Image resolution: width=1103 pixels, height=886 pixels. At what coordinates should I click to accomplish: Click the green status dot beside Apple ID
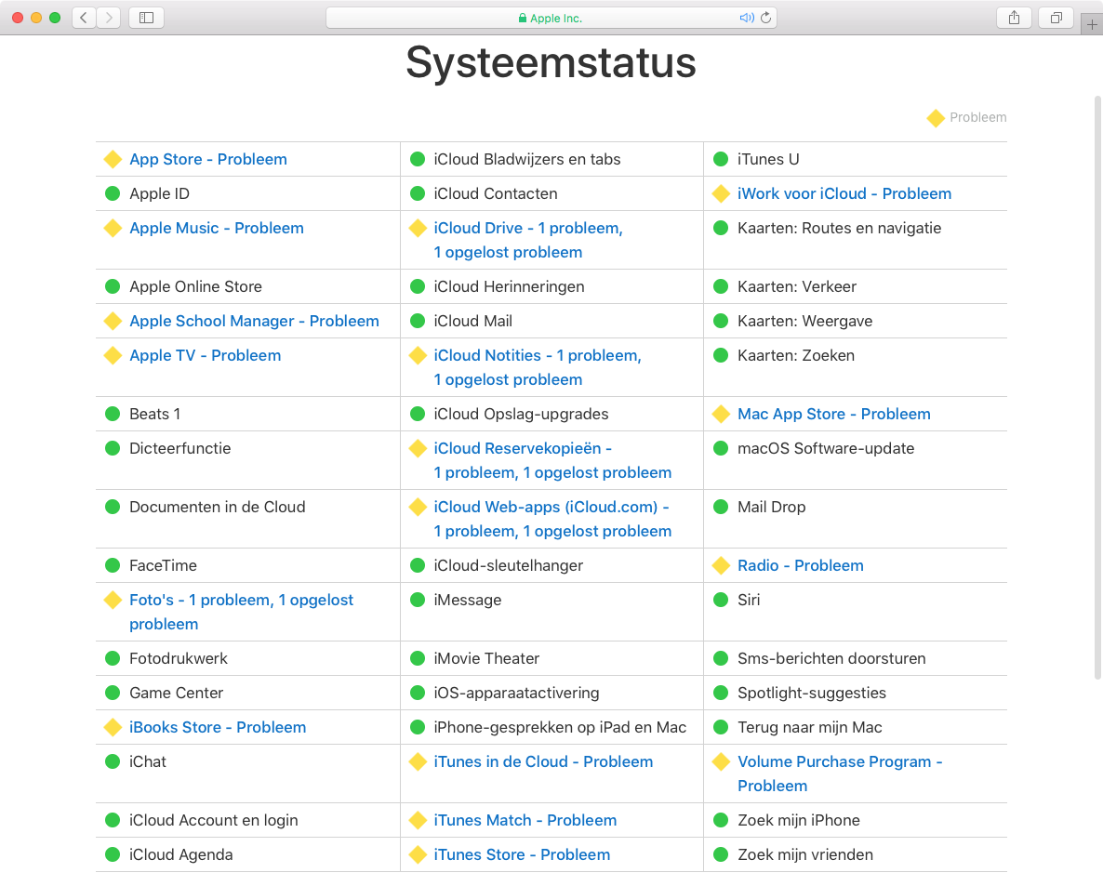tap(113, 193)
